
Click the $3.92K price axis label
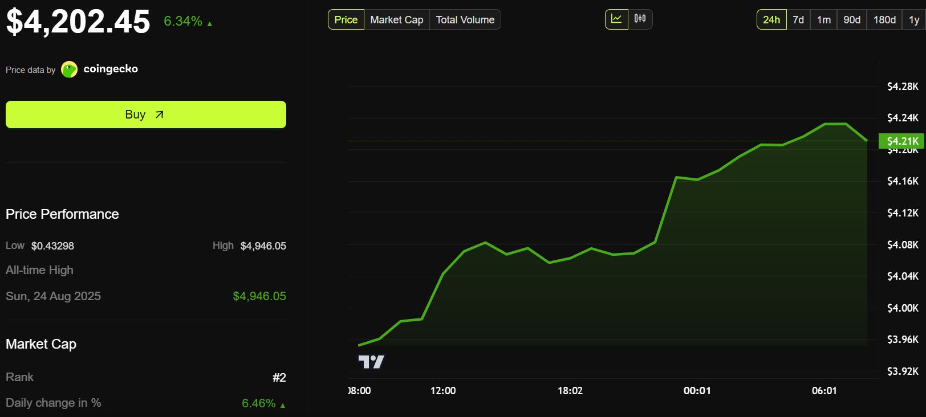click(x=903, y=371)
